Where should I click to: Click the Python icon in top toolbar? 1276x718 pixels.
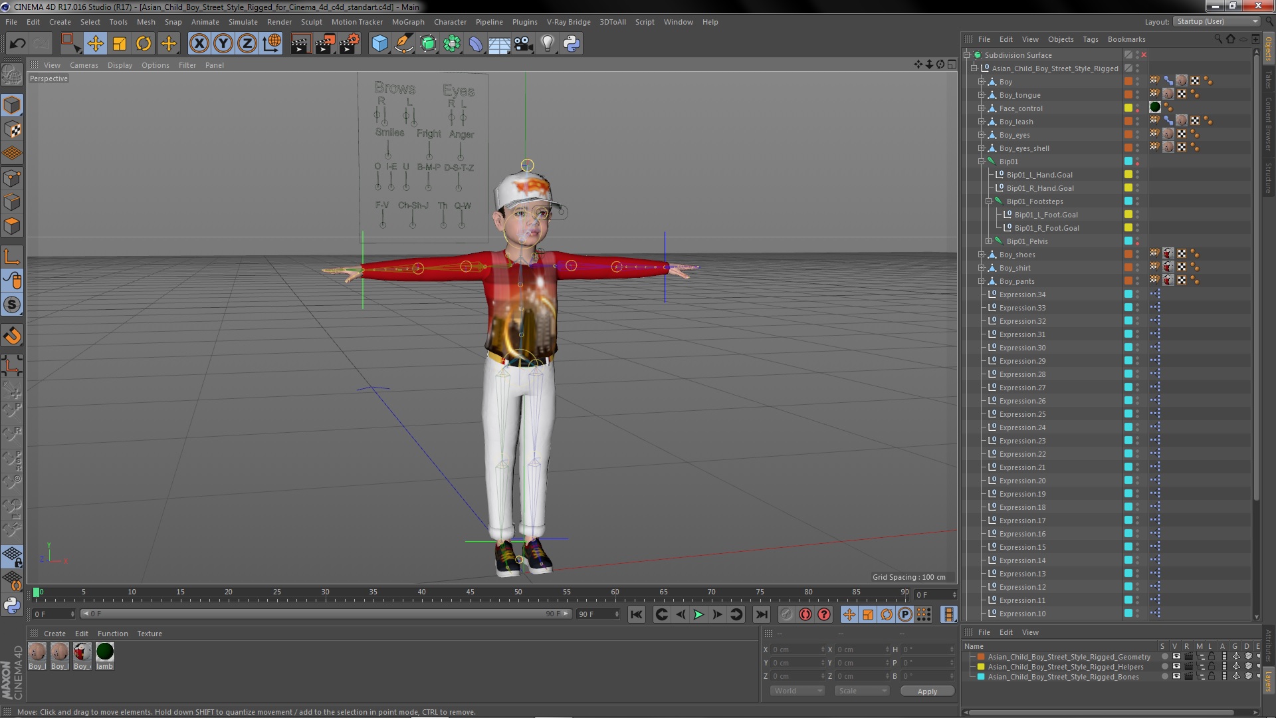point(572,44)
